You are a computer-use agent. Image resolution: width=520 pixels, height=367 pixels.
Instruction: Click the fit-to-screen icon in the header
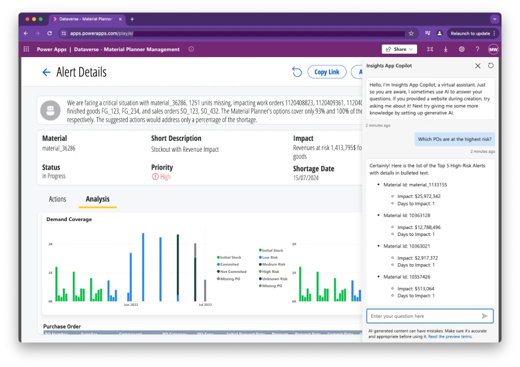click(x=430, y=49)
